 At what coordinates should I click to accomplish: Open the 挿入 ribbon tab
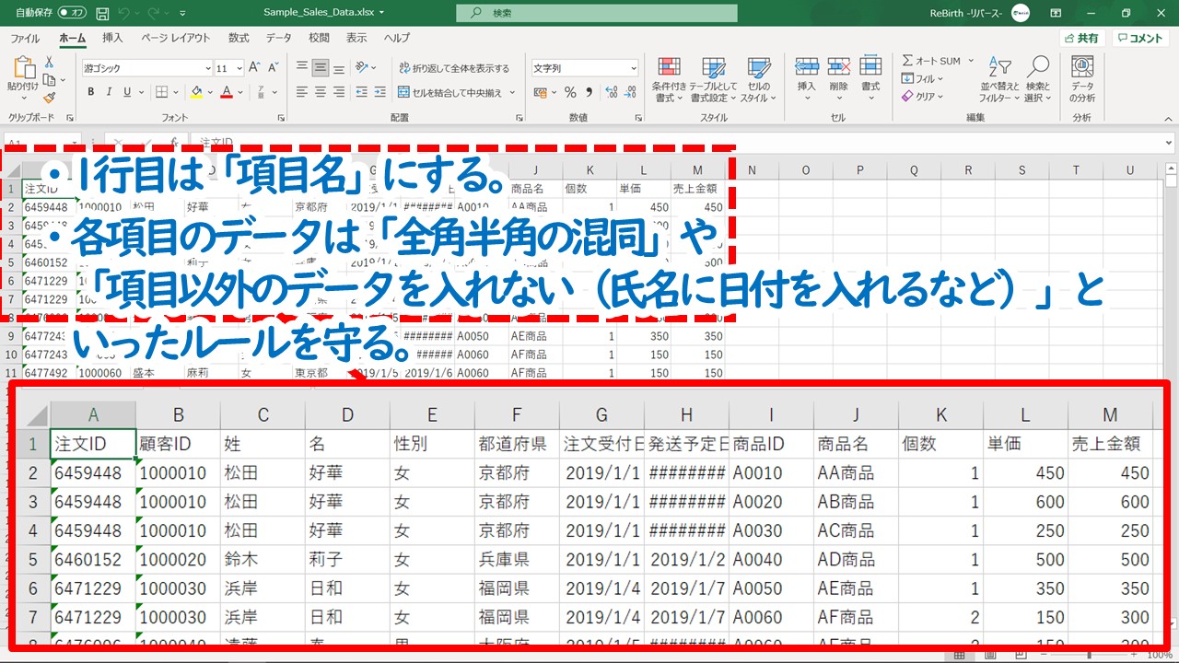(x=112, y=38)
